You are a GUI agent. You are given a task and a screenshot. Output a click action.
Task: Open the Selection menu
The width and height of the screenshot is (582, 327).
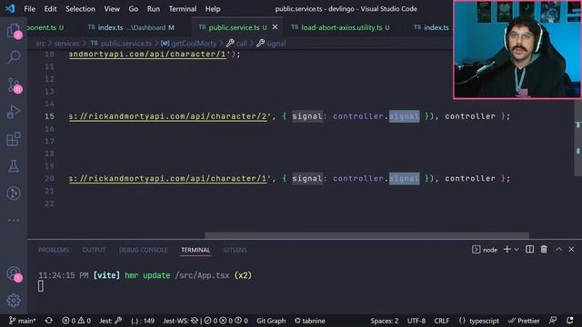(80, 9)
